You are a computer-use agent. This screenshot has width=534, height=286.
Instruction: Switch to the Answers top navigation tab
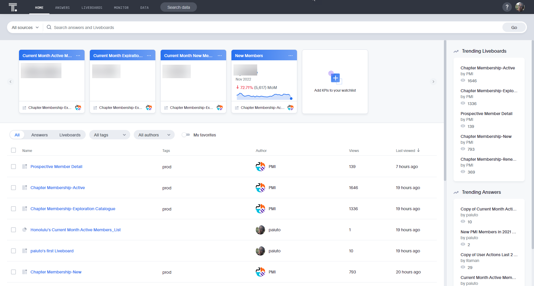[62, 8]
